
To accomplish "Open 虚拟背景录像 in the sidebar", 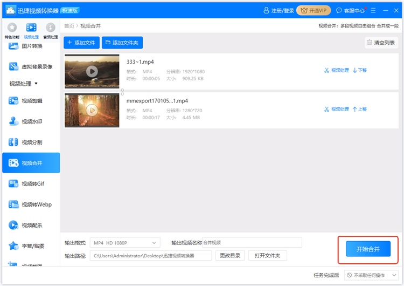I will coord(31,66).
